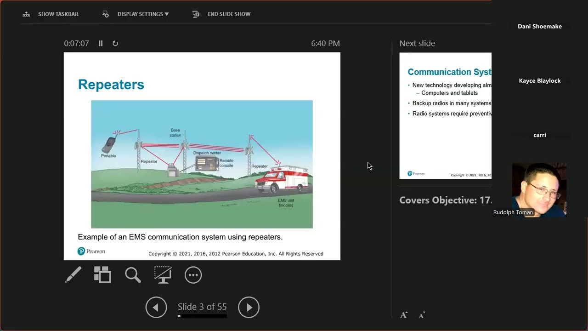The image size is (588, 331).
Task: Make the notes text smaller
Action: 422,315
